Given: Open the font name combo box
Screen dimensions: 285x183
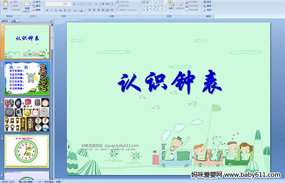Looking at the screenshot, I should [x=54, y=4].
